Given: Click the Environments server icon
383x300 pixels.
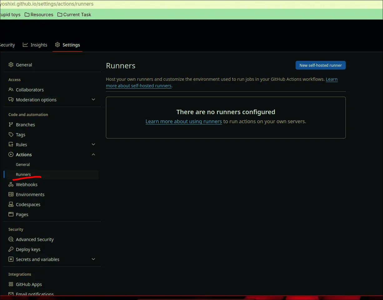Looking at the screenshot, I should pos(11,194).
